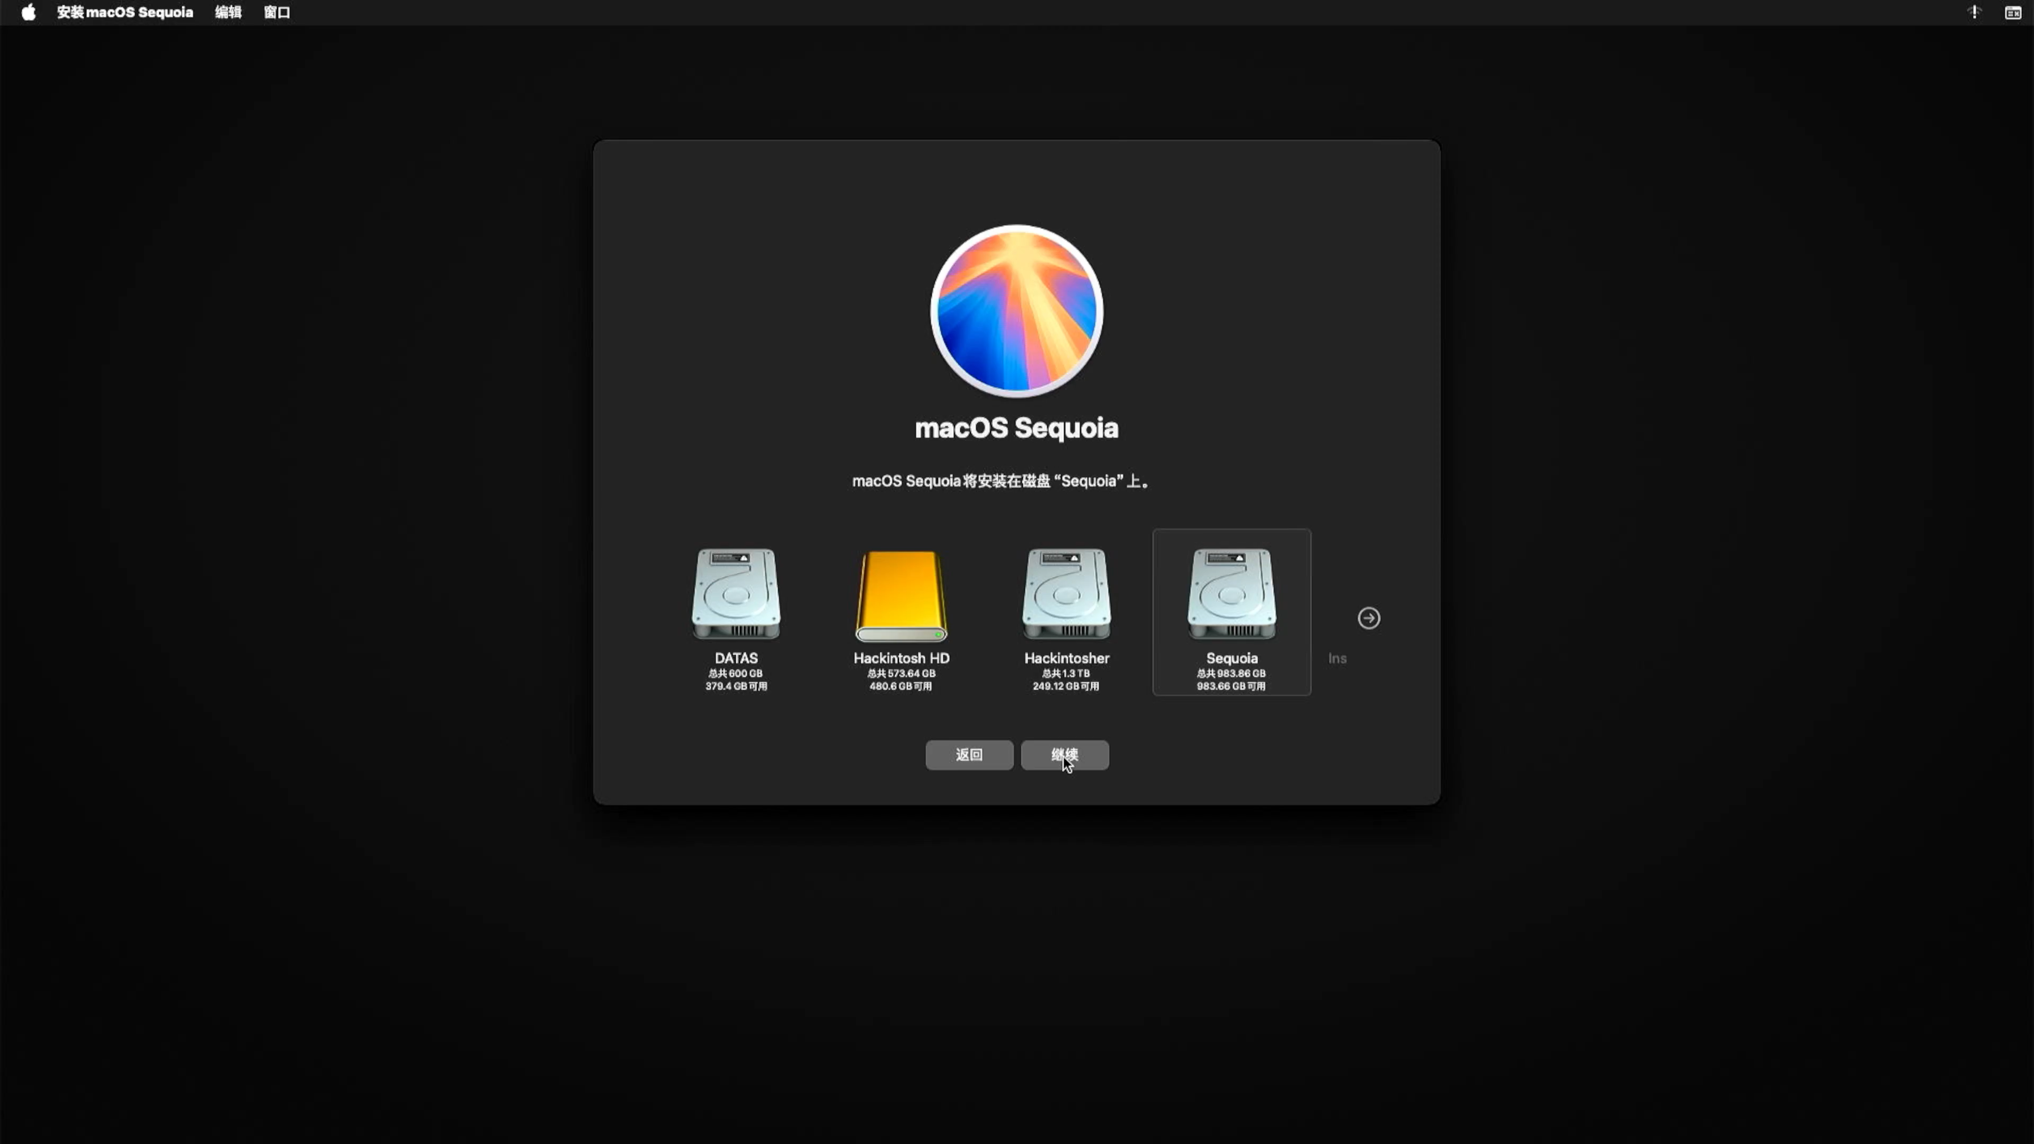
Task: Click the Hackintosher name label
Action: click(1067, 658)
